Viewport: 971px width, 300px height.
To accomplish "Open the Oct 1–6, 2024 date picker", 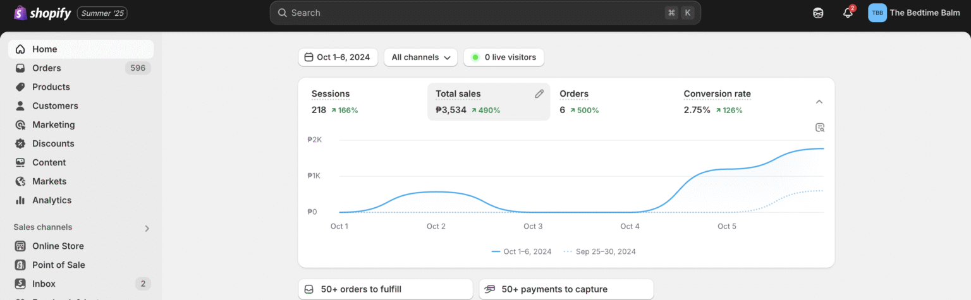I will pyautogui.click(x=338, y=57).
